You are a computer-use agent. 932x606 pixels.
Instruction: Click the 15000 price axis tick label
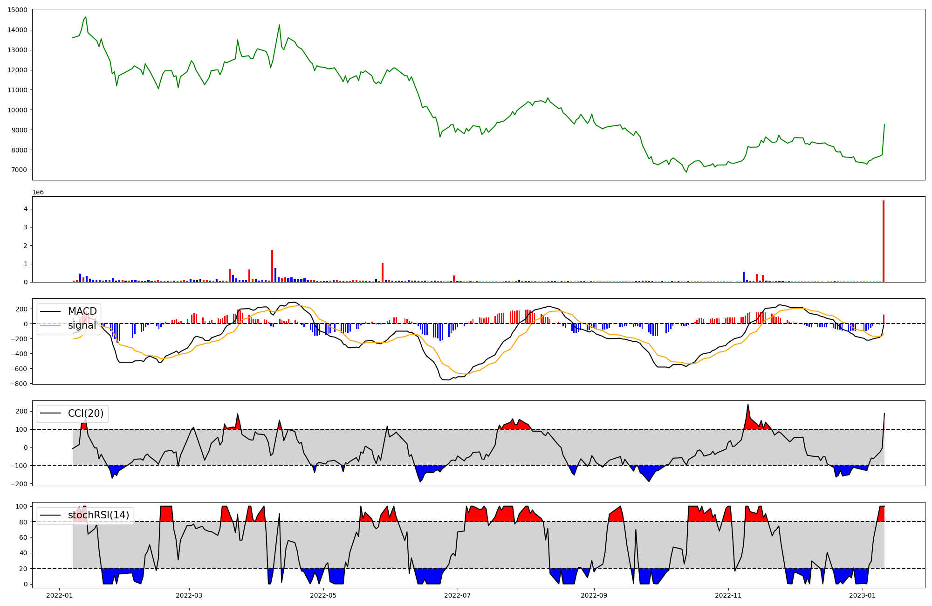point(17,10)
